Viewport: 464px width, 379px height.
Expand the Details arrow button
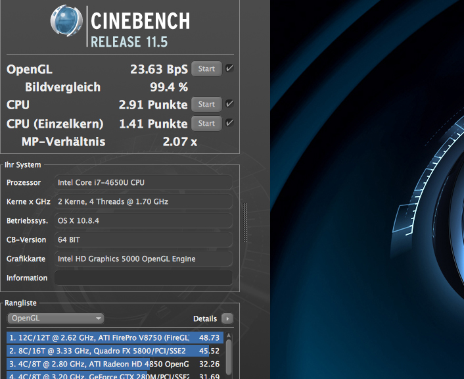coord(227,319)
